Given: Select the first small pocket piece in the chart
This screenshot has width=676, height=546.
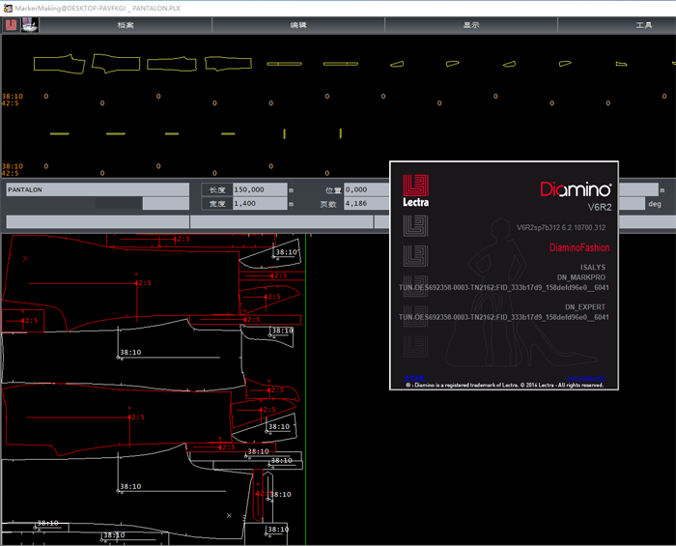Looking at the screenshot, I should (x=397, y=64).
